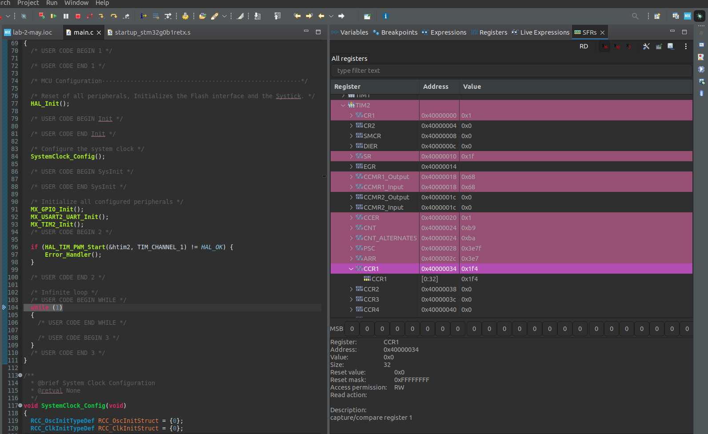Open SFR settings wrench-and-screwdriver icon

click(x=646, y=46)
